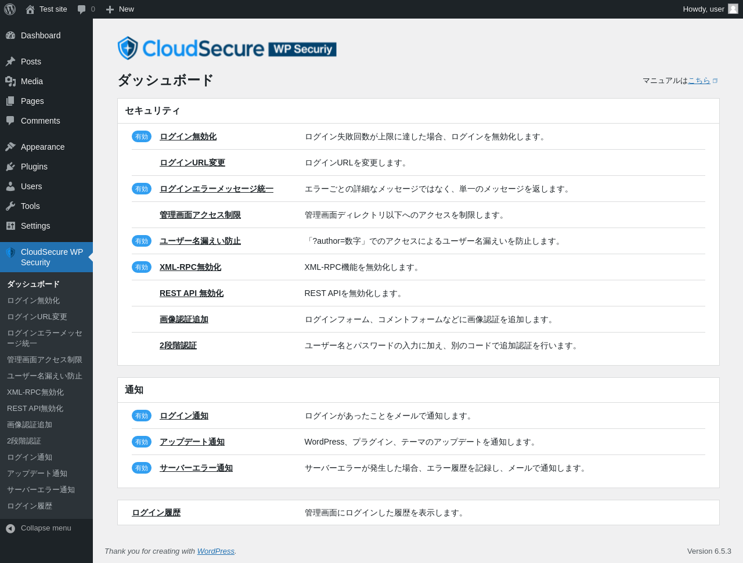Open the ログインURL変更 link in main panel
This screenshot has width=743, height=563.
(x=192, y=163)
